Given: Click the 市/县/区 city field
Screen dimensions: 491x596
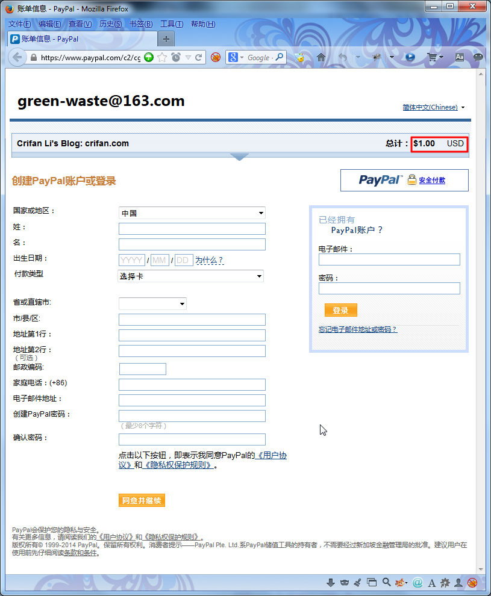Looking at the screenshot, I should point(192,320).
